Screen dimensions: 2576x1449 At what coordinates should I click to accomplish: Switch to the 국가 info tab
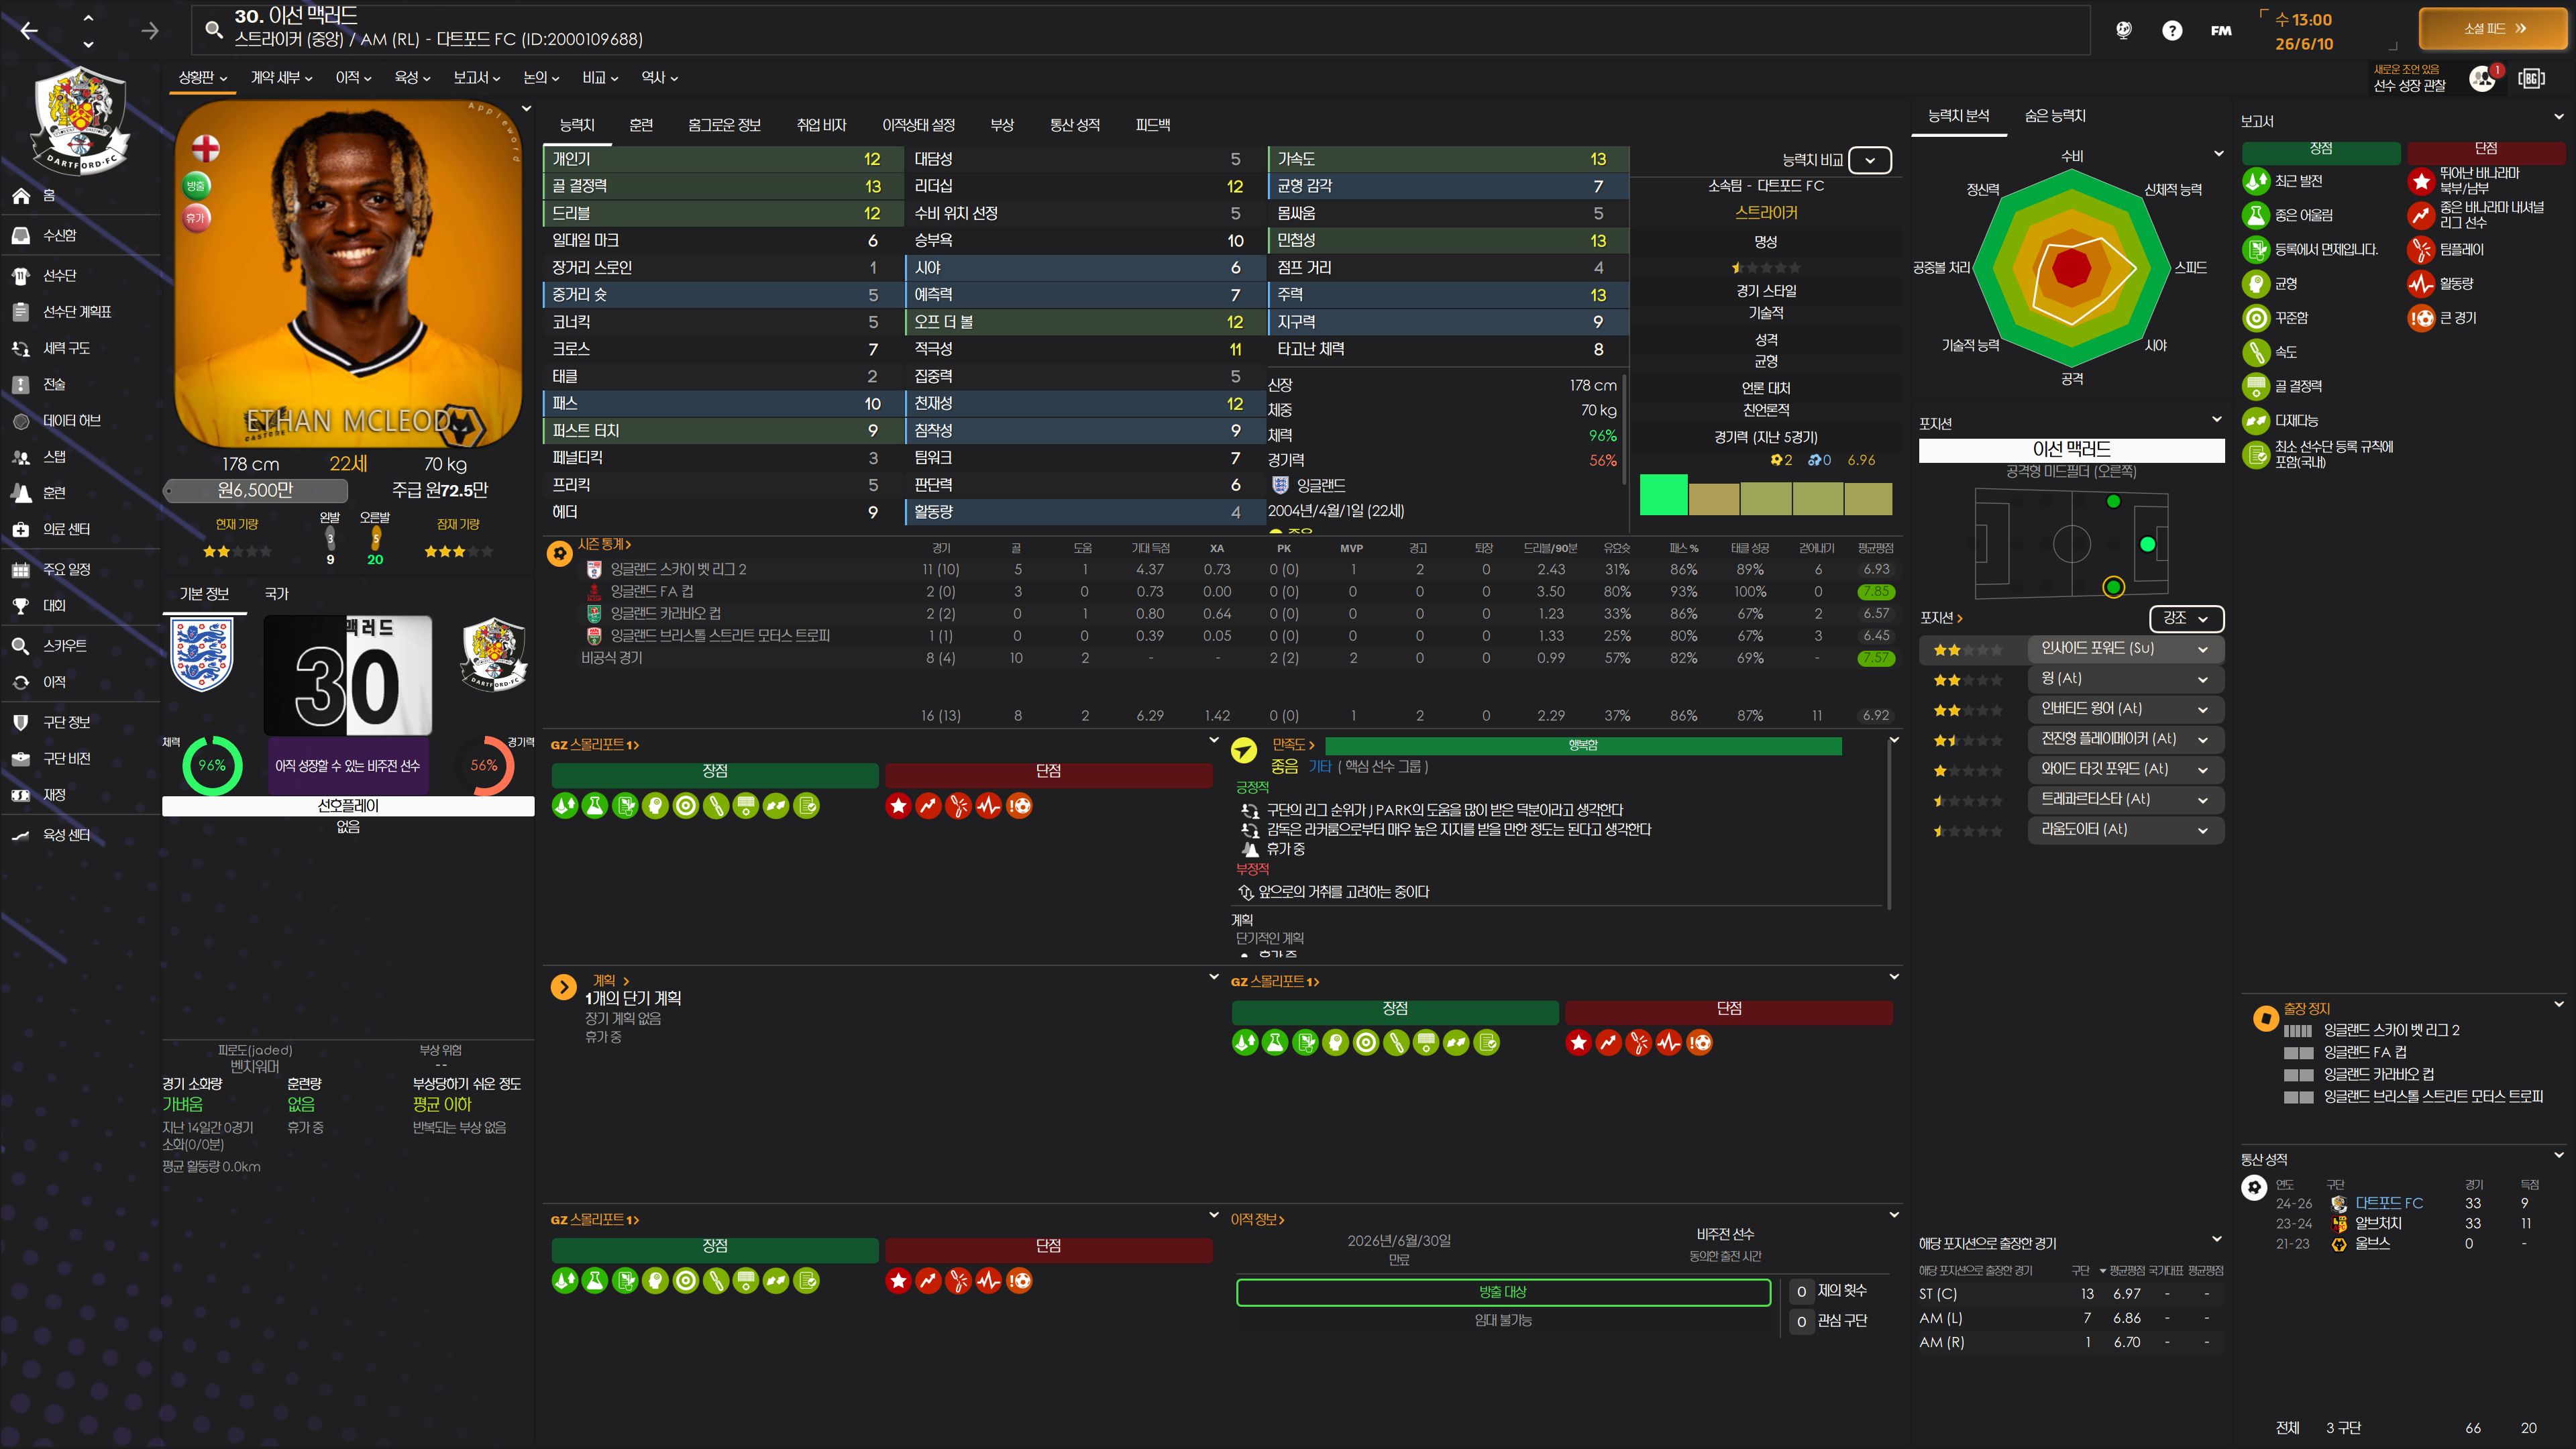coord(276,593)
